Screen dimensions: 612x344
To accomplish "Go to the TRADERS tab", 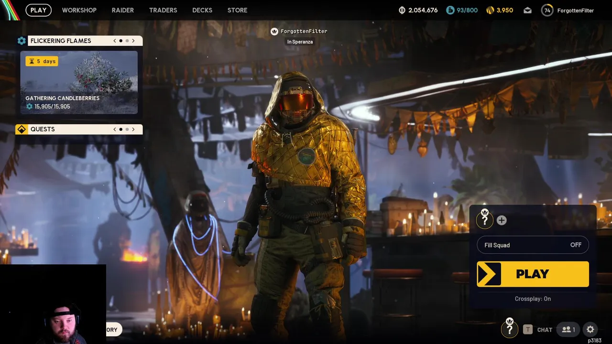I will pos(163,10).
